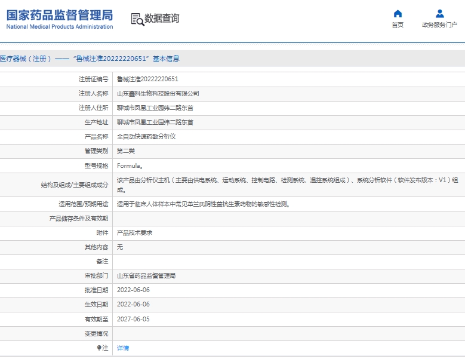
Task: Open the 详情 link in the 注 row
Action: (122, 348)
